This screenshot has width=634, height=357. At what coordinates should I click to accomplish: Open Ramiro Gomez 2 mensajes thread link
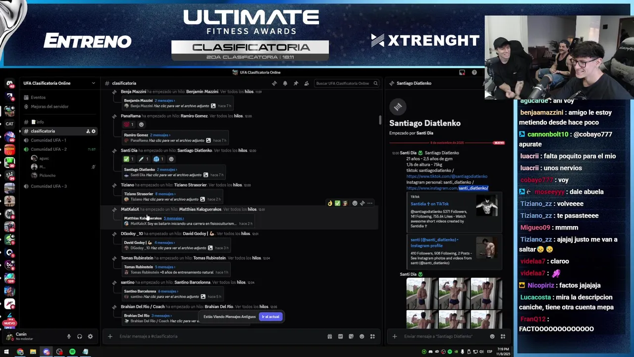[160, 135]
